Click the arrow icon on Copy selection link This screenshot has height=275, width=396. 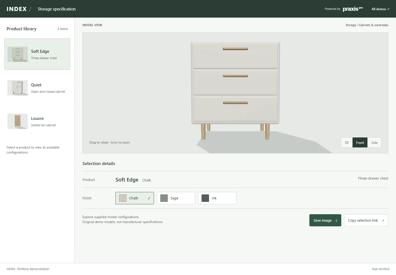(383, 221)
